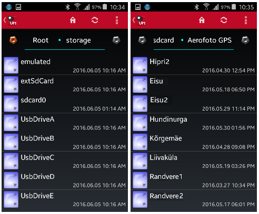
Task: Open the Liivaküla folder
Action: [x=194, y=161]
